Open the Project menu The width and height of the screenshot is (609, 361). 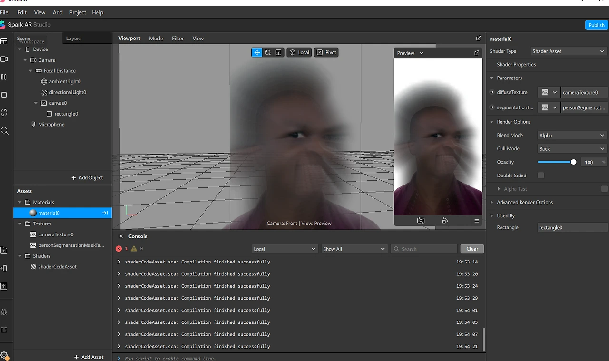click(78, 12)
